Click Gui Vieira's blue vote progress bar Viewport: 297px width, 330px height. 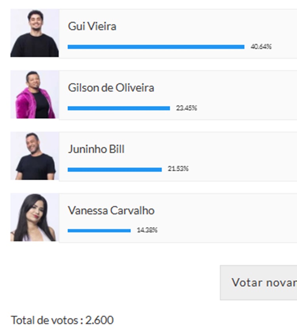click(156, 47)
